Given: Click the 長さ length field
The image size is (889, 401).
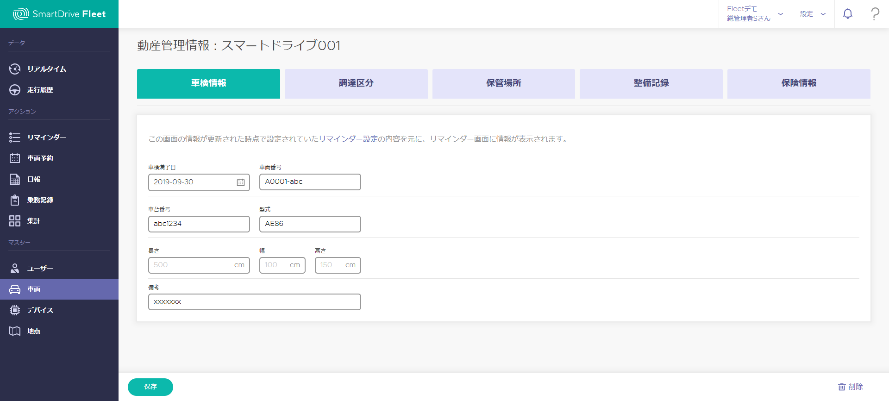Looking at the screenshot, I should [199, 265].
